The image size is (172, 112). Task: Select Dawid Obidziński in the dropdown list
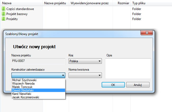click(x=38, y=90)
